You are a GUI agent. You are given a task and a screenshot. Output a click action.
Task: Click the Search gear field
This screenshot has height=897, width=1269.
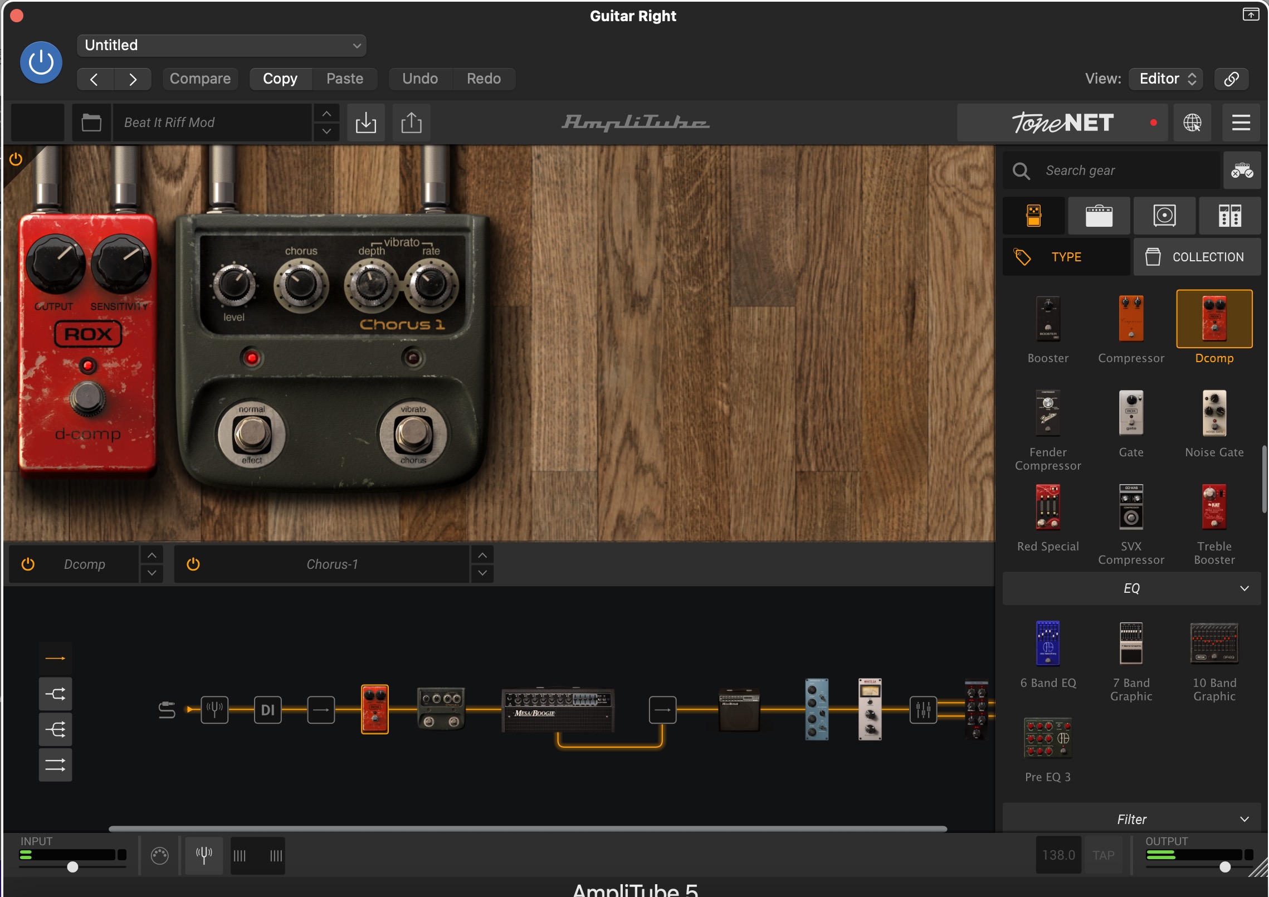tap(1111, 170)
